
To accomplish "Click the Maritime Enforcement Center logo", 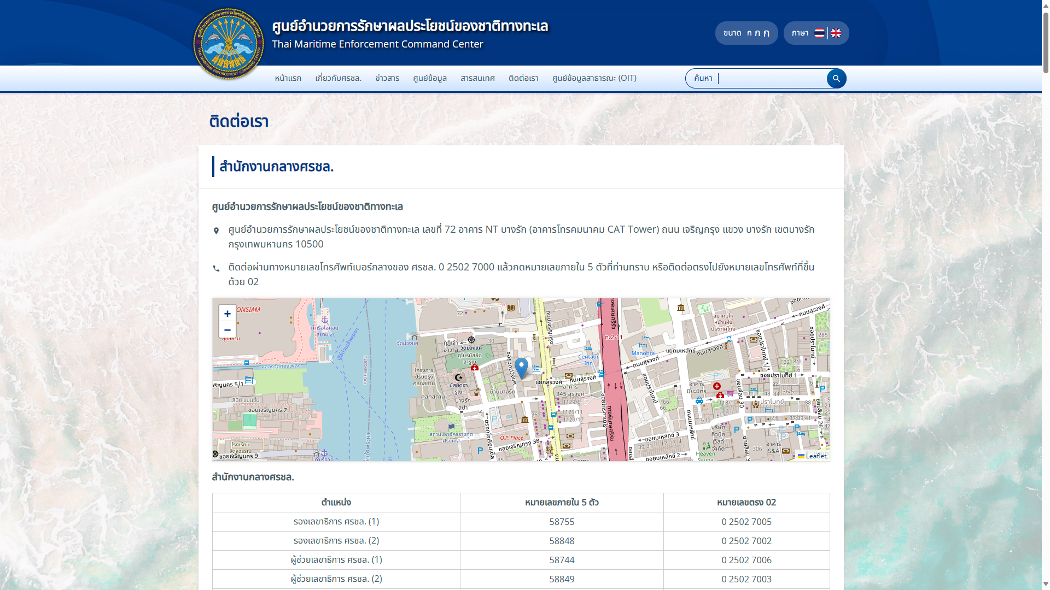I will [229, 44].
